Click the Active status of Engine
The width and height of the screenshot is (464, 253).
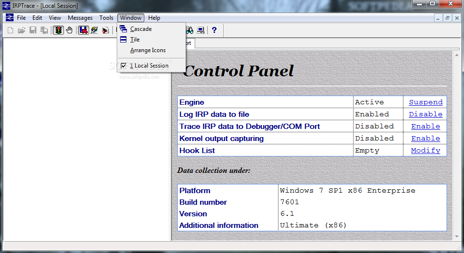pyautogui.click(x=369, y=102)
